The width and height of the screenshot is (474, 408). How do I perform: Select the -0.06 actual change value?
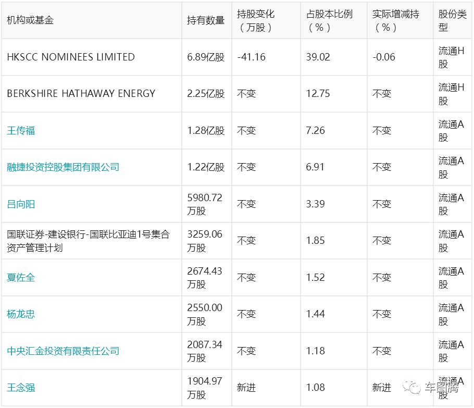(384, 57)
